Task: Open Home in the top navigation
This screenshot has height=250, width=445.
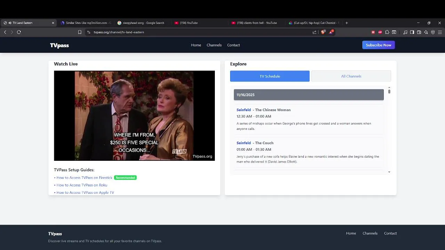Action: [x=196, y=45]
